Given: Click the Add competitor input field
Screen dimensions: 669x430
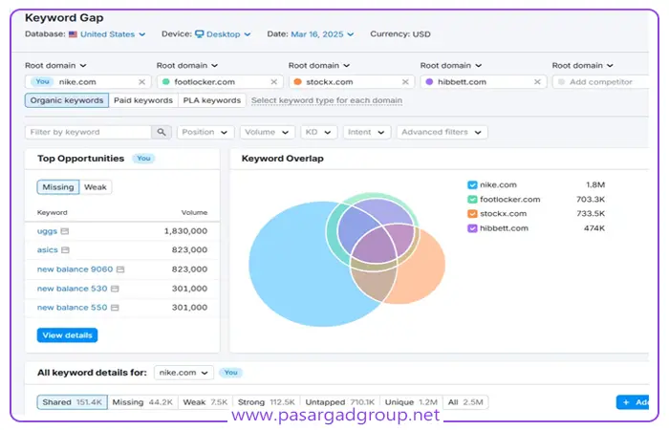Looking at the screenshot, I should tap(600, 82).
